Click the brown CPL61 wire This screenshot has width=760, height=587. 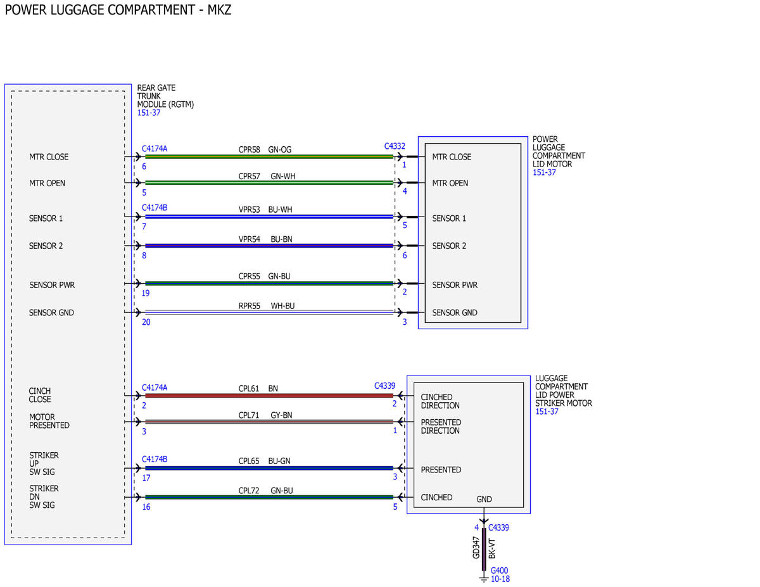coord(269,396)
